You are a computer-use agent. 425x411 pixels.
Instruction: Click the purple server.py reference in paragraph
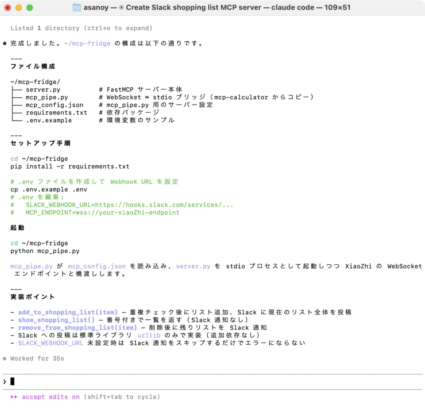click(193, 266)
